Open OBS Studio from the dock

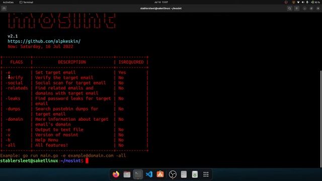pyautogui.click(x=173, y=174)
